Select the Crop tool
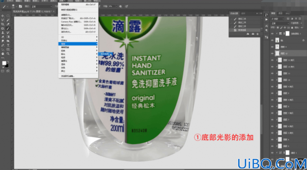This screenshot has width=307, height=170. [x=3, y=24]
